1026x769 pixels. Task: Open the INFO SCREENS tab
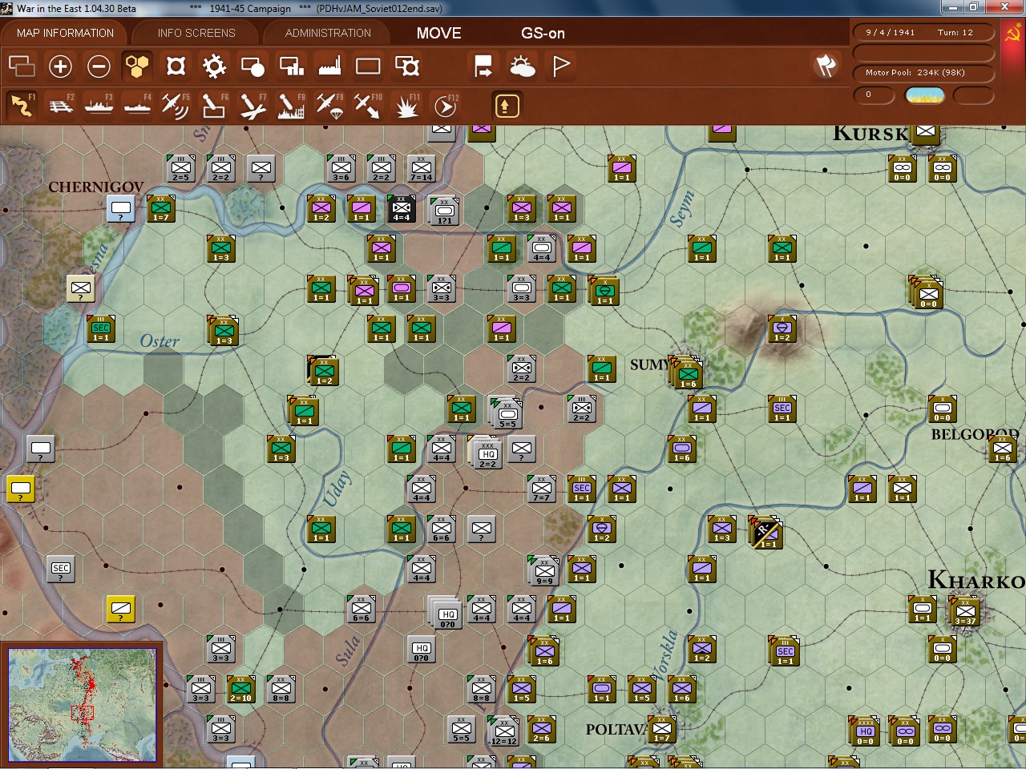point(196,33)
